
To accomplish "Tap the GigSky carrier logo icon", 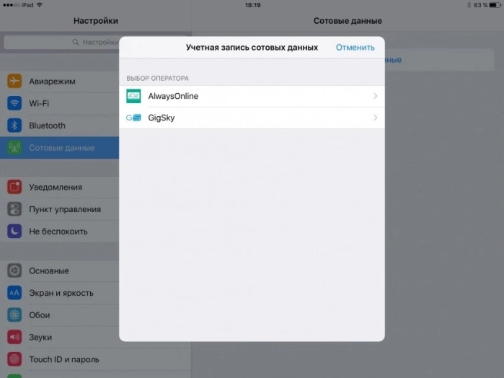I will coord(133,118).
